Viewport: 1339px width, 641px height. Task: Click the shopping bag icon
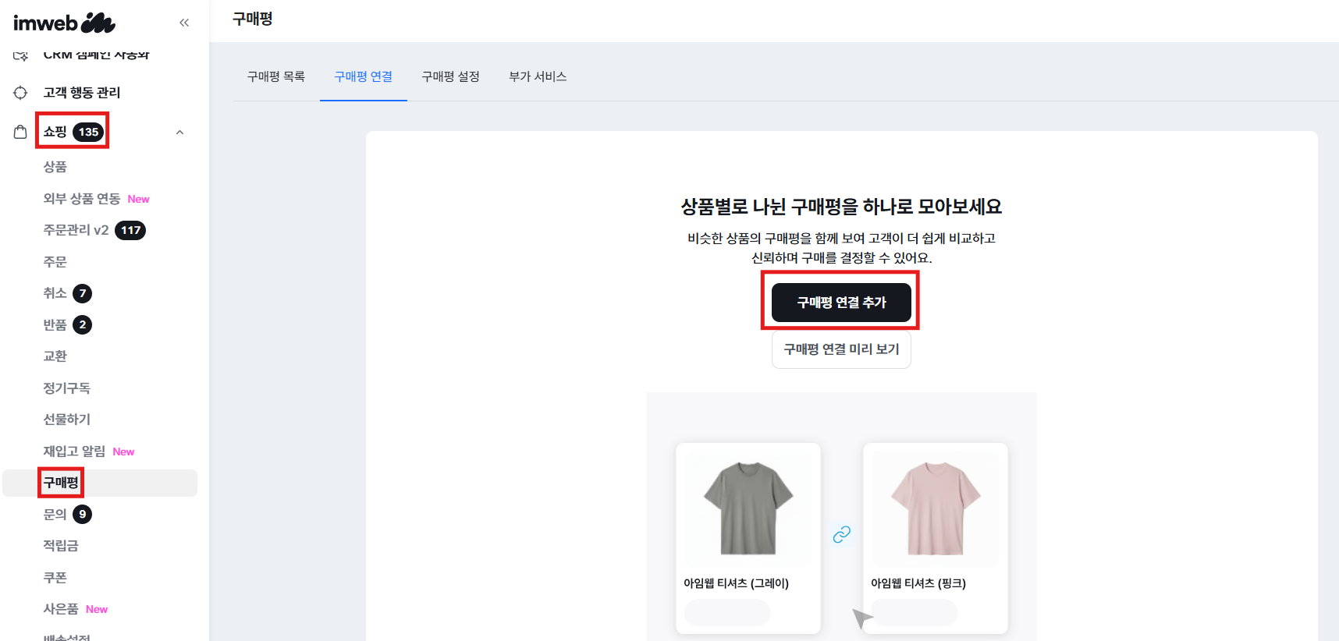(20, 132)
